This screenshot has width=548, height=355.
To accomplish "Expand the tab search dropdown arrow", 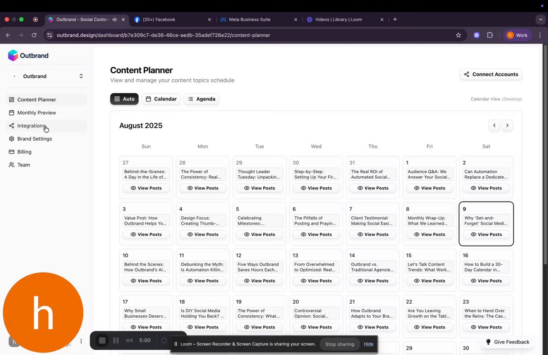I will click(x=541, y=20).
